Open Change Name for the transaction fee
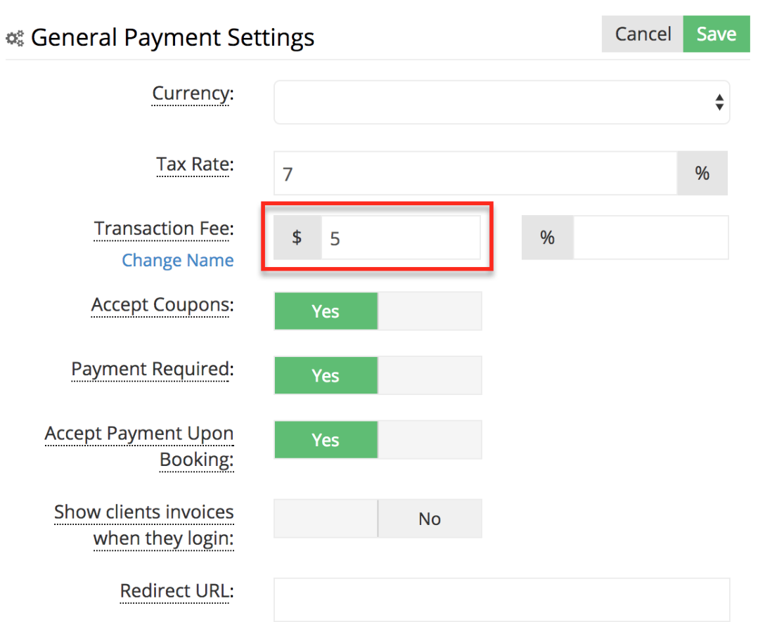The image size is (765, 622). (177, 260)
